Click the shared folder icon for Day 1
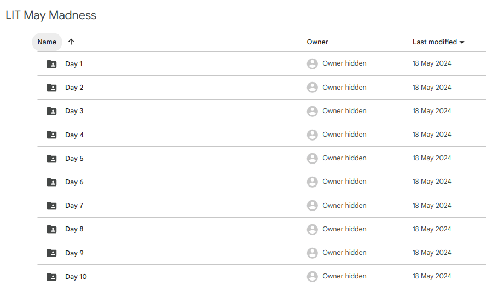This screenshot has width=486, height=303. point(51,64)
